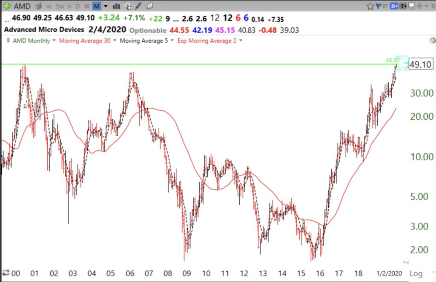Click the 10.00 price scale label
The width and height of the screenshot is (436, 282).
[x=422, y=157]
